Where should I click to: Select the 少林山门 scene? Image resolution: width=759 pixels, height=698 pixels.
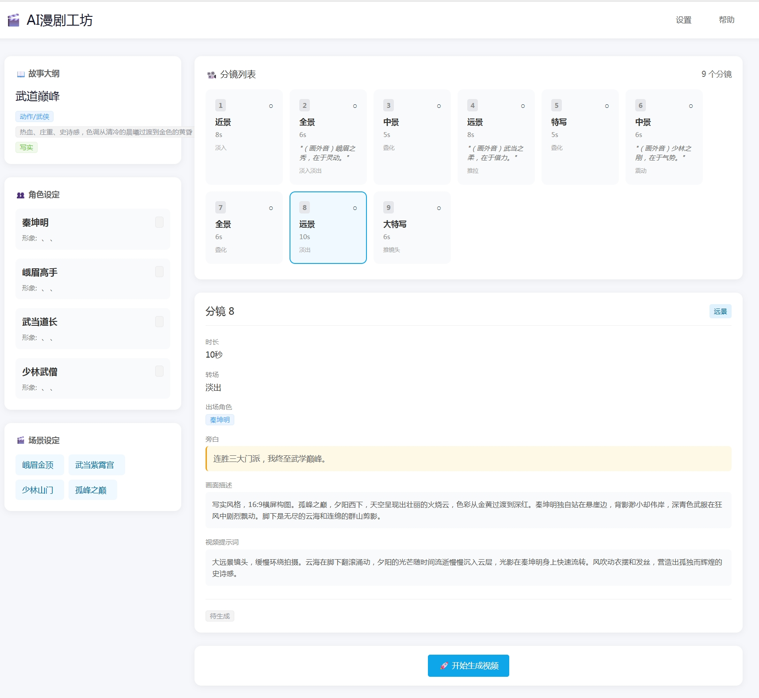[40, 490]
